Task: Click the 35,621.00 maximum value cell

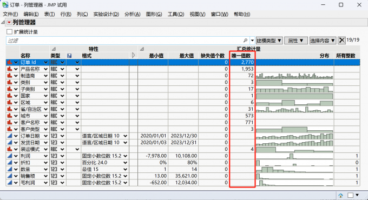Action: point(183,176)
